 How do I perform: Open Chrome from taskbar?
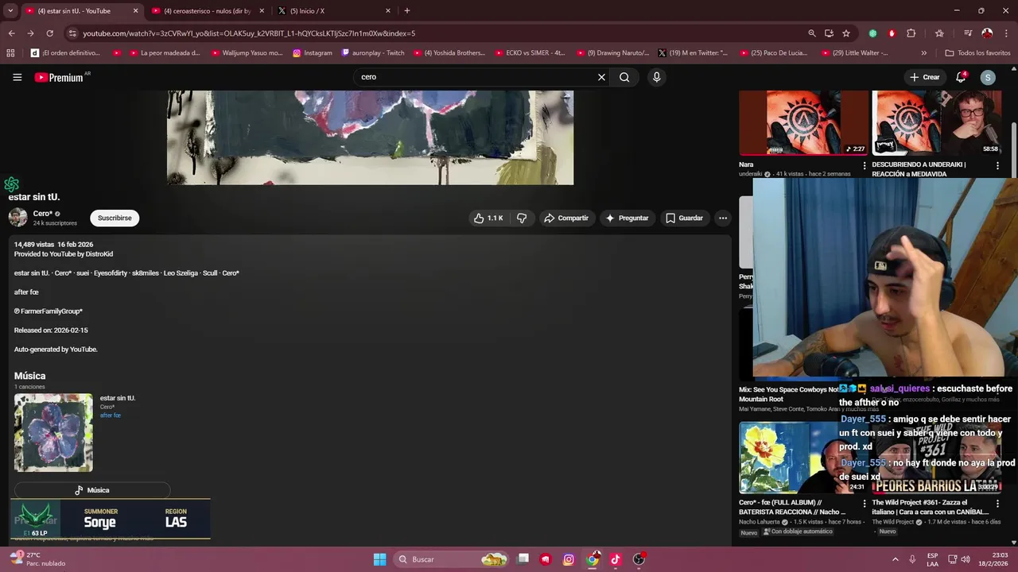tap(593, 559)
